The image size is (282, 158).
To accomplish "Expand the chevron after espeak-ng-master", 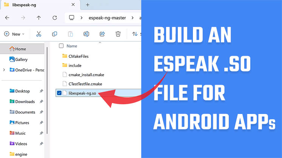I will [133, 18].
